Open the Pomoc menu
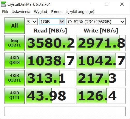The width and height of the screenshot is (130, 119). click(x=56, y=12)
